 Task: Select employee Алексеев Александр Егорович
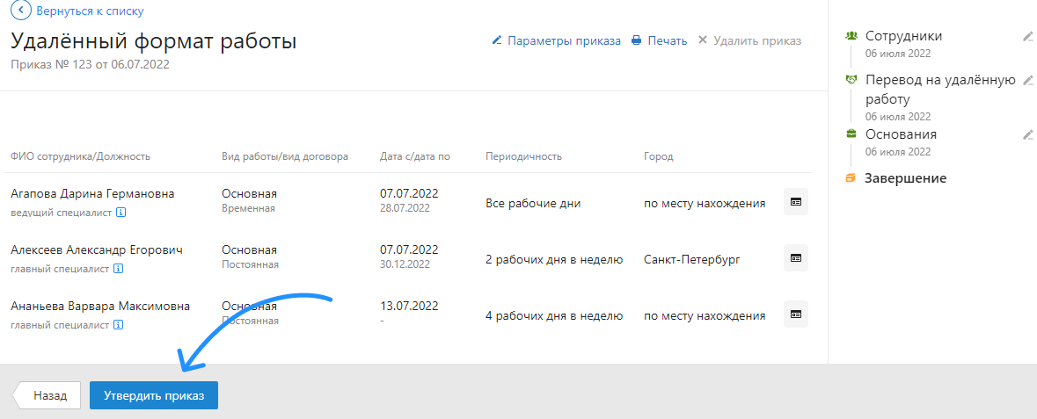(97, 249)
